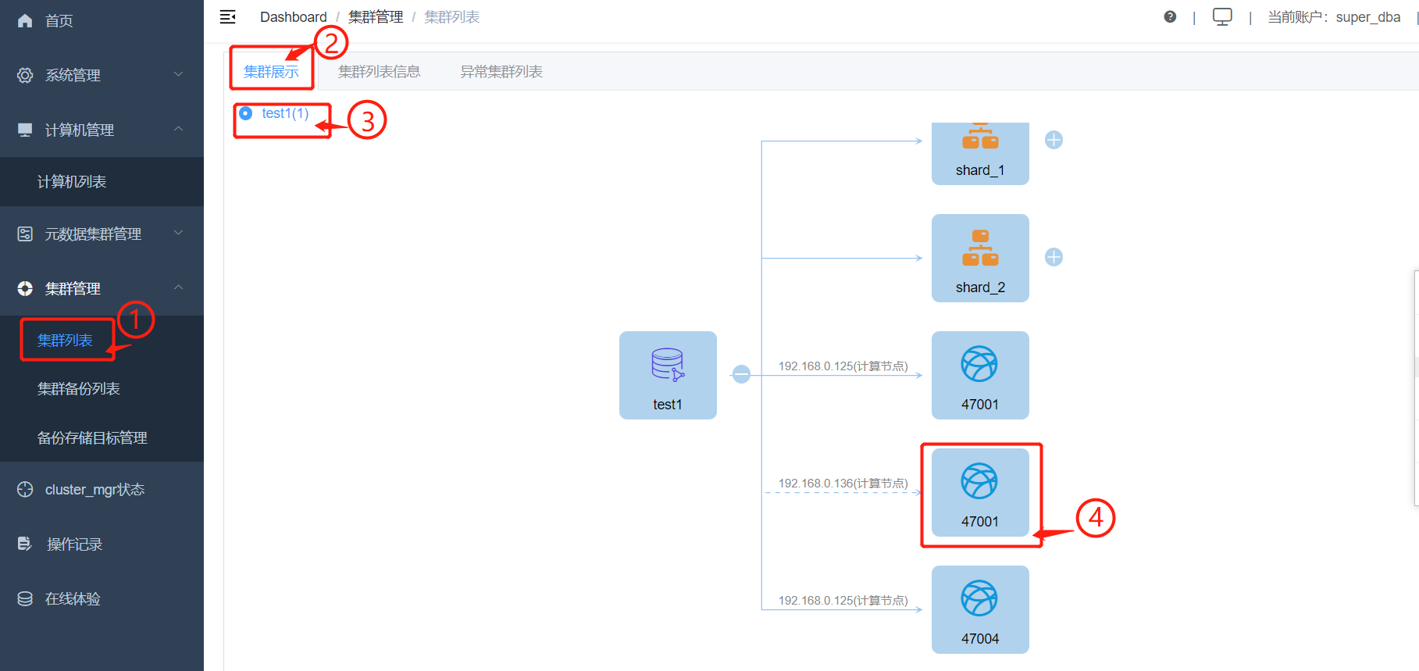
Task: Open 集群备份列表 in the sidebar
Action: pos(79,389)
